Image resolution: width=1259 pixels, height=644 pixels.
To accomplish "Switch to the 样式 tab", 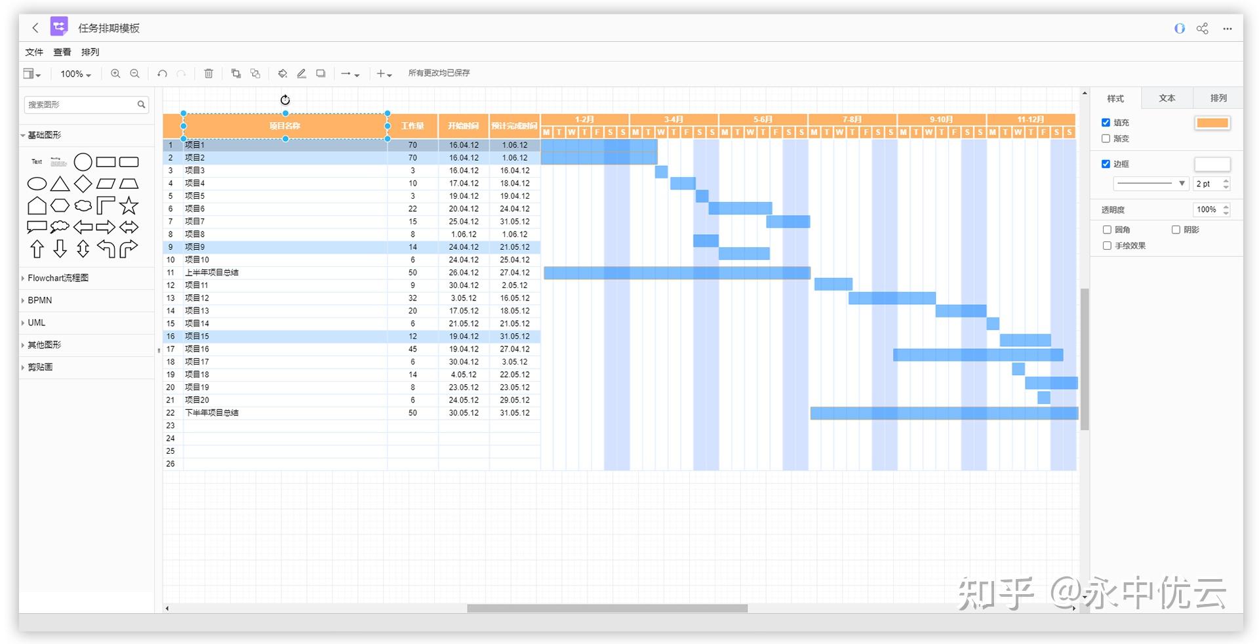I will tap(1115, 98).
